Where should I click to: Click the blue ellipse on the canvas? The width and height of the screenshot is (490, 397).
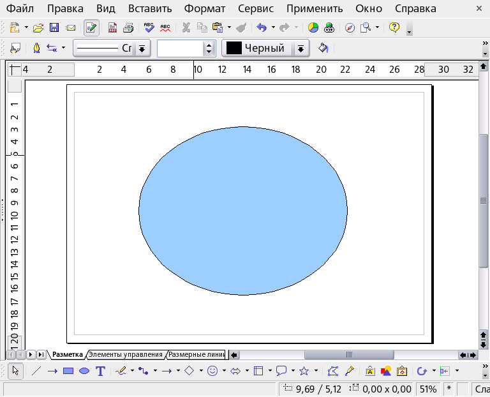pyautogui.click(x=243, y=211)
